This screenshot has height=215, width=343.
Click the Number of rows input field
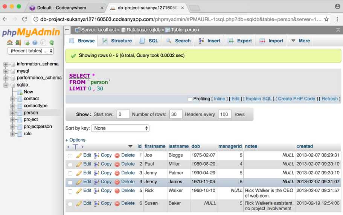(176, 114)
